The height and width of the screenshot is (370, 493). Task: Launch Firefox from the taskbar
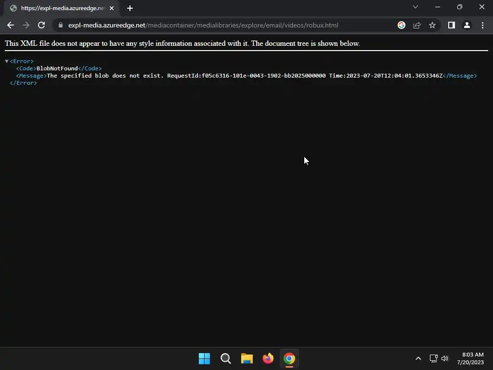[268, 358]
